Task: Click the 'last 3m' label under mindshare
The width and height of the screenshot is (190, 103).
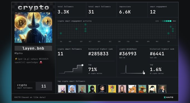Action: click(122, 58)
